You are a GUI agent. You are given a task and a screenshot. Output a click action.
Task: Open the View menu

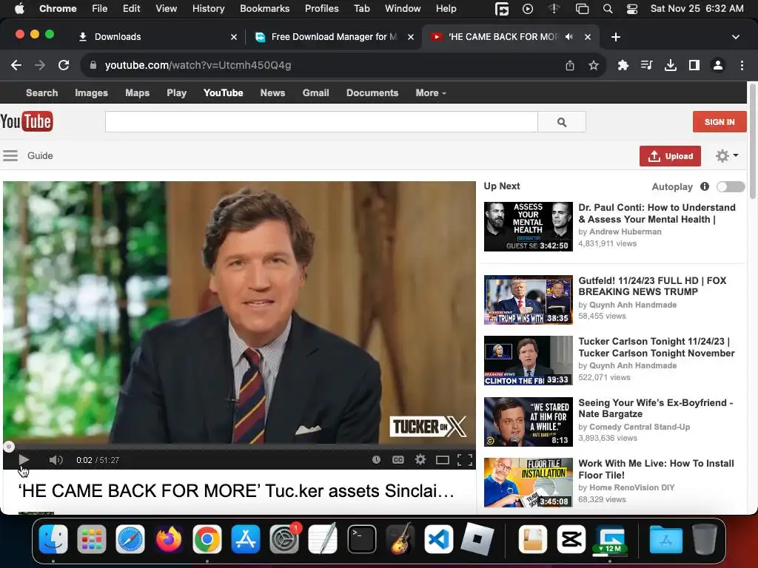point(166,8)
